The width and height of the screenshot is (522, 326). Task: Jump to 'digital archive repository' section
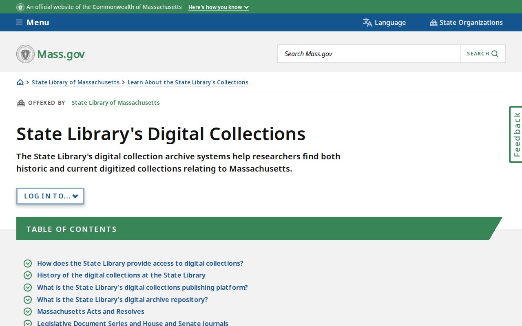[x=122, y=300]
